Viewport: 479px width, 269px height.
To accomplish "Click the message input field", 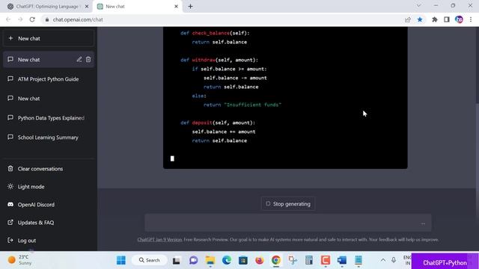I will [x=288, y=223].
